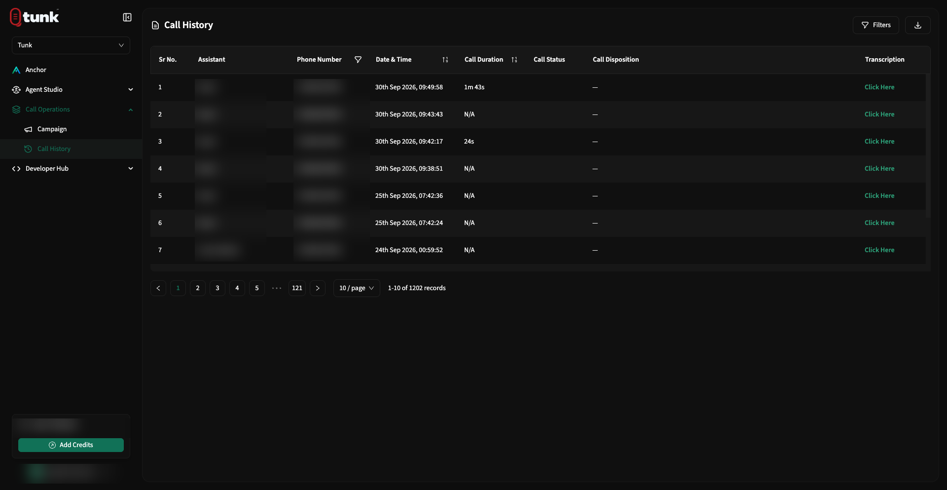
Task: Open the Tunk workspace dropdown
Action: click(x=71, y=45)
